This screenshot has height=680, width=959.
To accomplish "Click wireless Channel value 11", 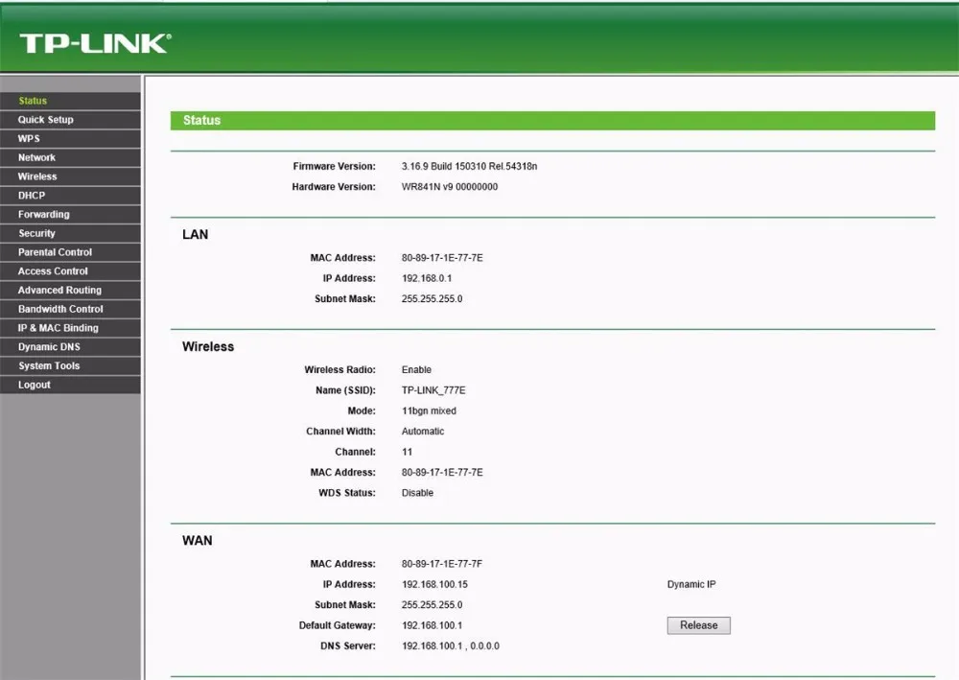I will click(407, 452).
